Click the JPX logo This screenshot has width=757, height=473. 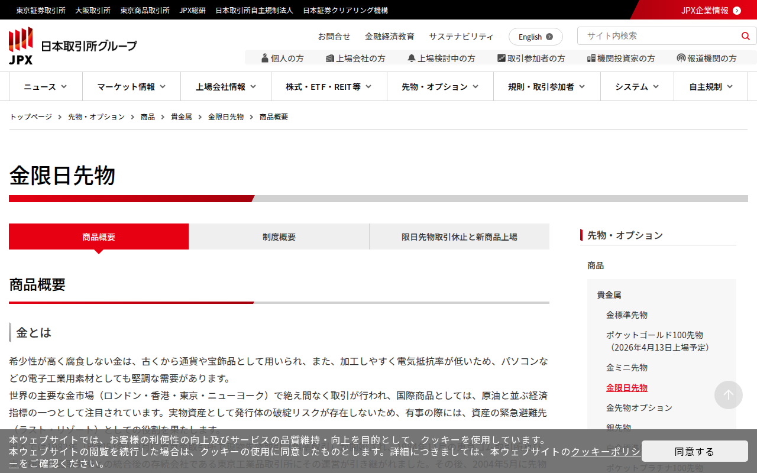coord(73,46)
